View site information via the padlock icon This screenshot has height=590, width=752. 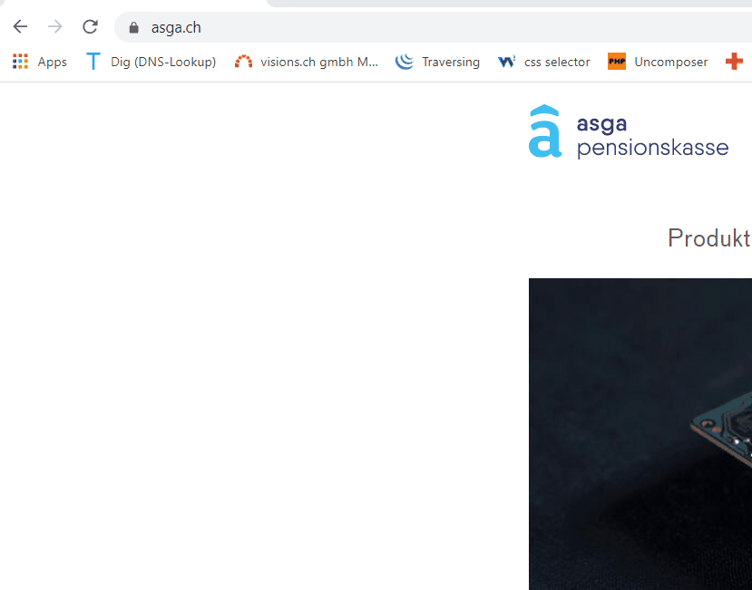[134, 27]
